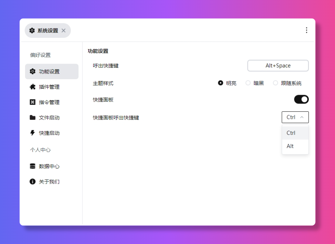Close the 系统设置 tab
Image resolution: width=335 pixels, height=244 pixels.
pos(64,31)
